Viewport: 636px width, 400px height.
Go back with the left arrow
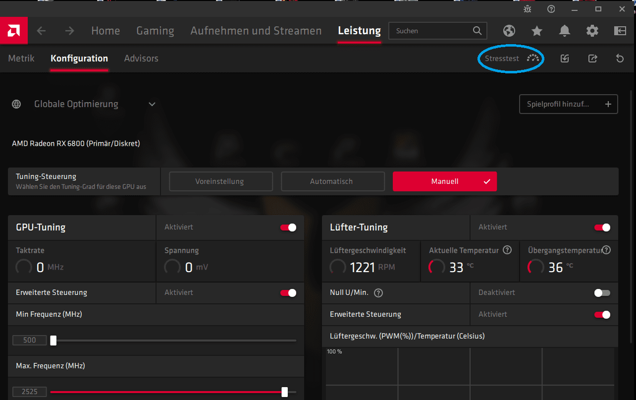click(41, 31)
